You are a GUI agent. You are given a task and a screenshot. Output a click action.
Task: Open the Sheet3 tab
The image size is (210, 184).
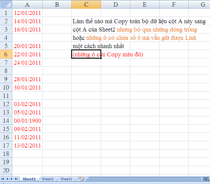[66, 179]
